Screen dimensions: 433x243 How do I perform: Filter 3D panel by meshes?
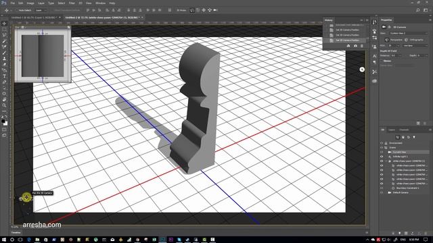(403, 137)
